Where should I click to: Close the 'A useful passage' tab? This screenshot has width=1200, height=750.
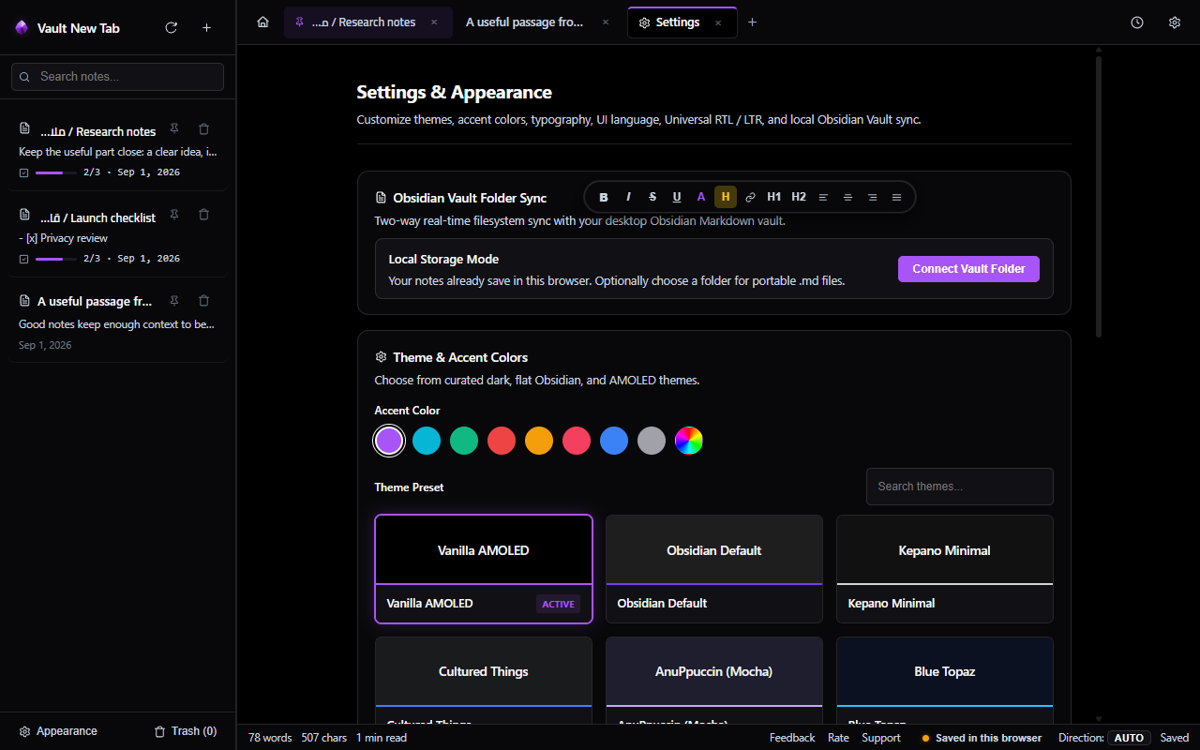tap(606, 22)
